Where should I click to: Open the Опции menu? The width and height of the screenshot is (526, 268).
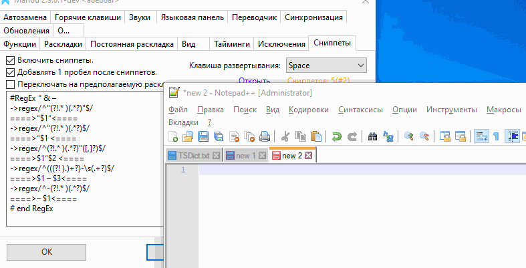pyautogui.click(x=404, y=110)
